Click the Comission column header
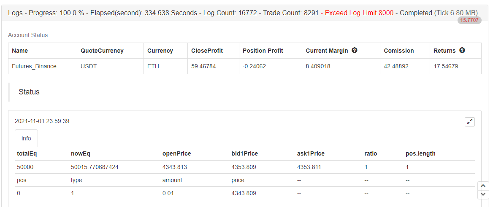Image resolution: width=493 pixels, height=207 pixels. [x=399, y=51]
